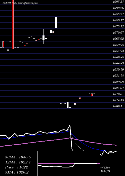Click the Price : 1022 readout
This screenshot has width=125, height=176.
pos(16,167)
